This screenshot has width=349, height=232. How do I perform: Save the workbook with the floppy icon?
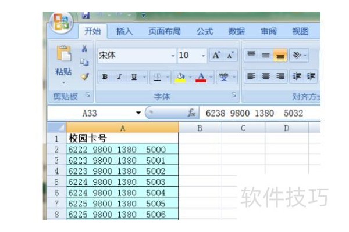tap(86, 15)
